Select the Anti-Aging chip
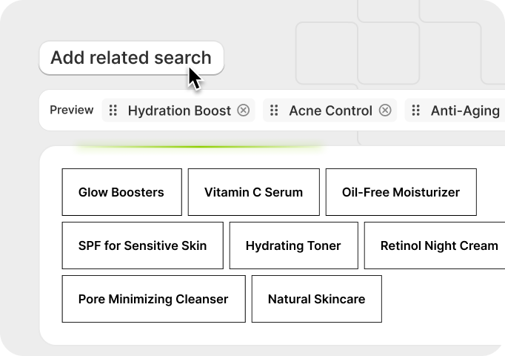 [x=465, y=111]
